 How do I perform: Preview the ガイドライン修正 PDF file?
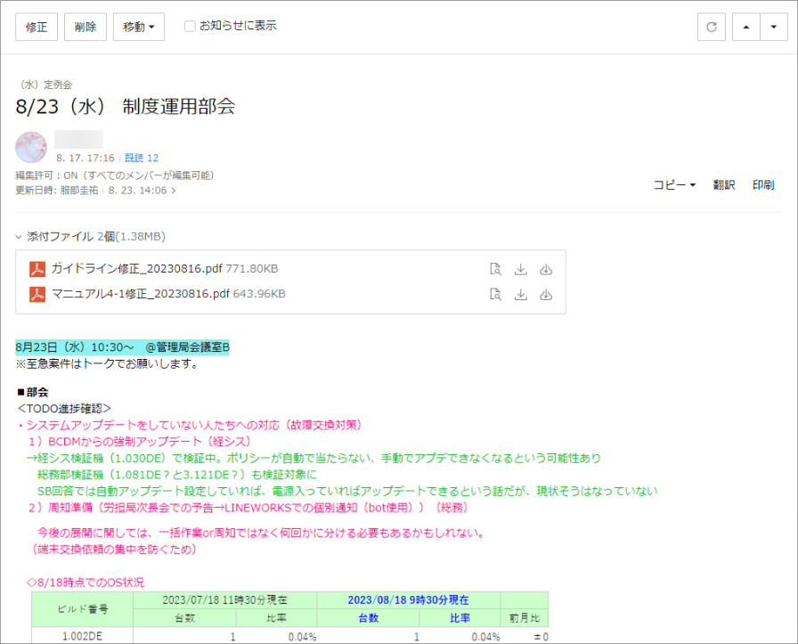(x=496, y=269)
